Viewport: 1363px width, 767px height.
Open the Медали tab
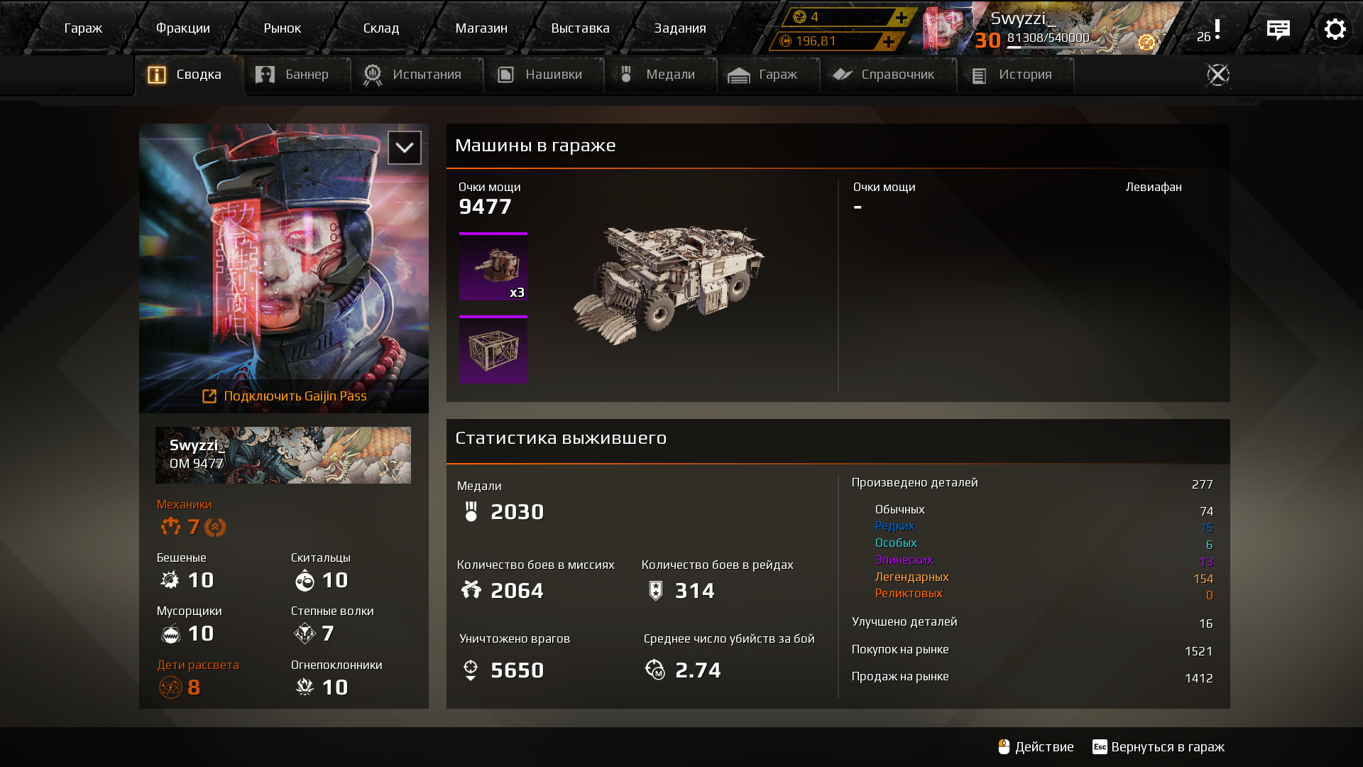tap(659, 75)
